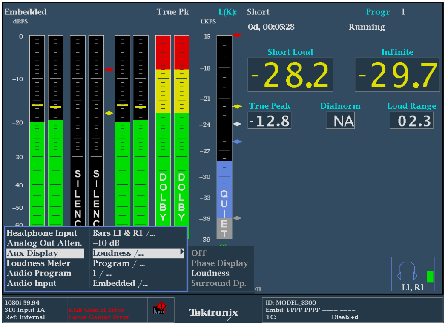Click the RGB Gamut Error message
Viewport: 445px width, 325px height.
tap(97, 310)
